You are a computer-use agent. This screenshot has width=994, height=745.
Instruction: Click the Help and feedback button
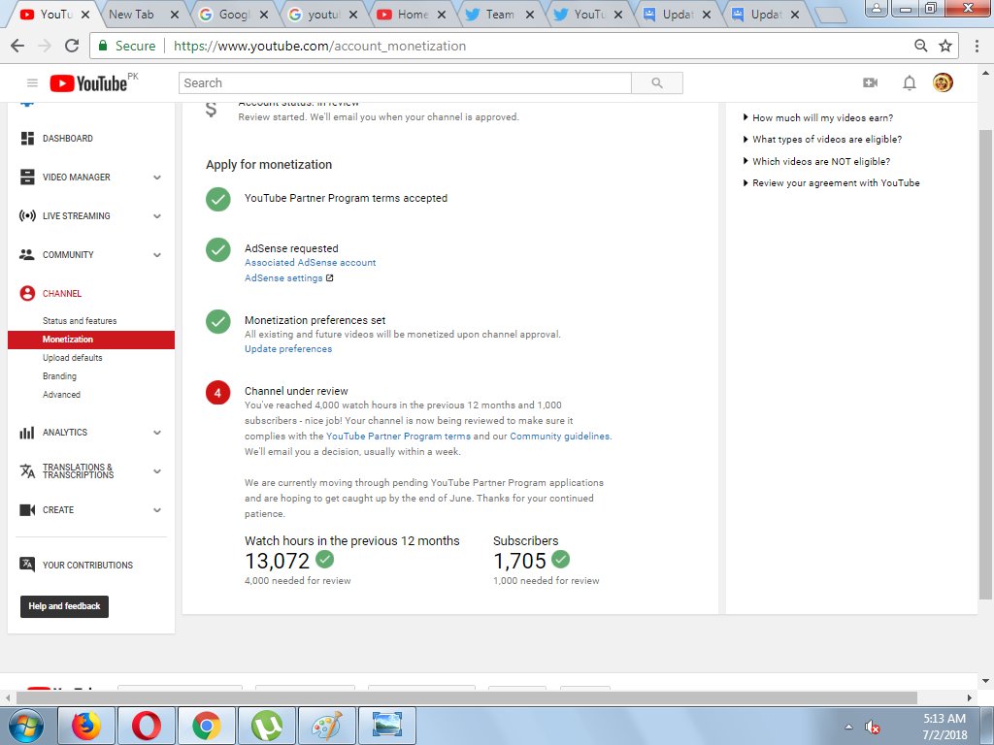click(64, 606)
